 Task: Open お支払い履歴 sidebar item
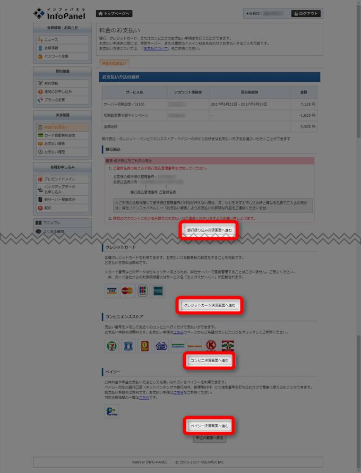point(63,152)
